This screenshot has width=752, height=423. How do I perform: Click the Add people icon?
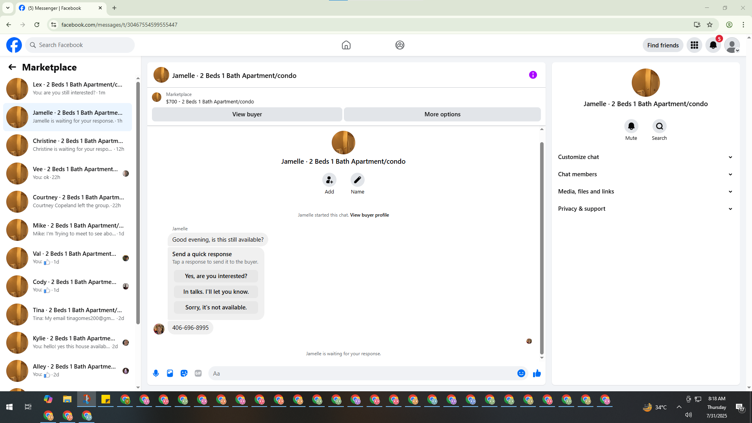329,180
